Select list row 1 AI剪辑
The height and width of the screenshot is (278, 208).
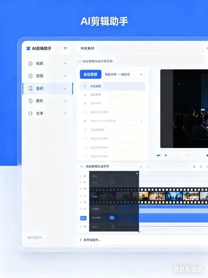(112, 86)
